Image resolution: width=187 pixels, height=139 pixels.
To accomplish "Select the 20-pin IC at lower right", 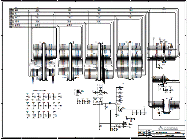I will (167, 106).
